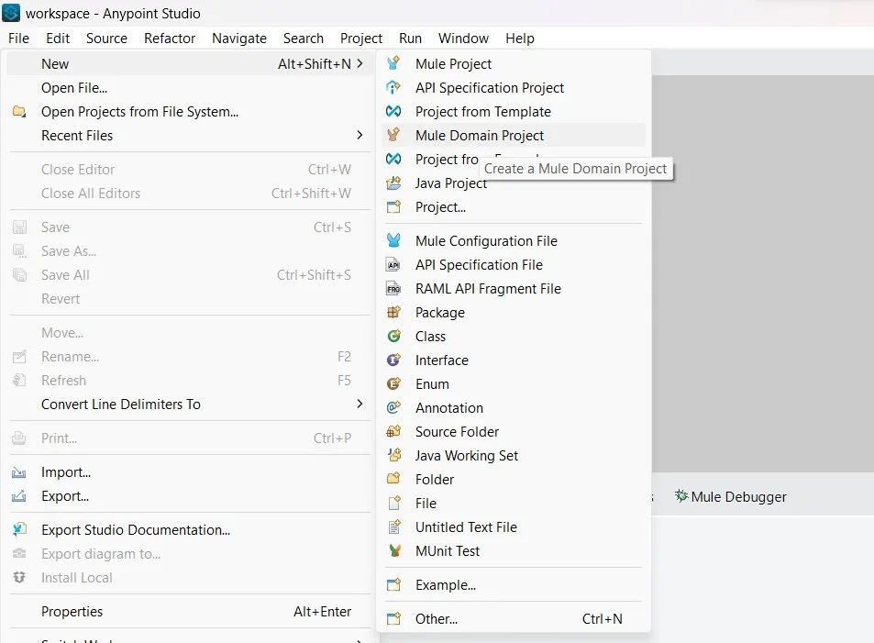Click the Mule Configuration File icon

[x=393, y=240]
